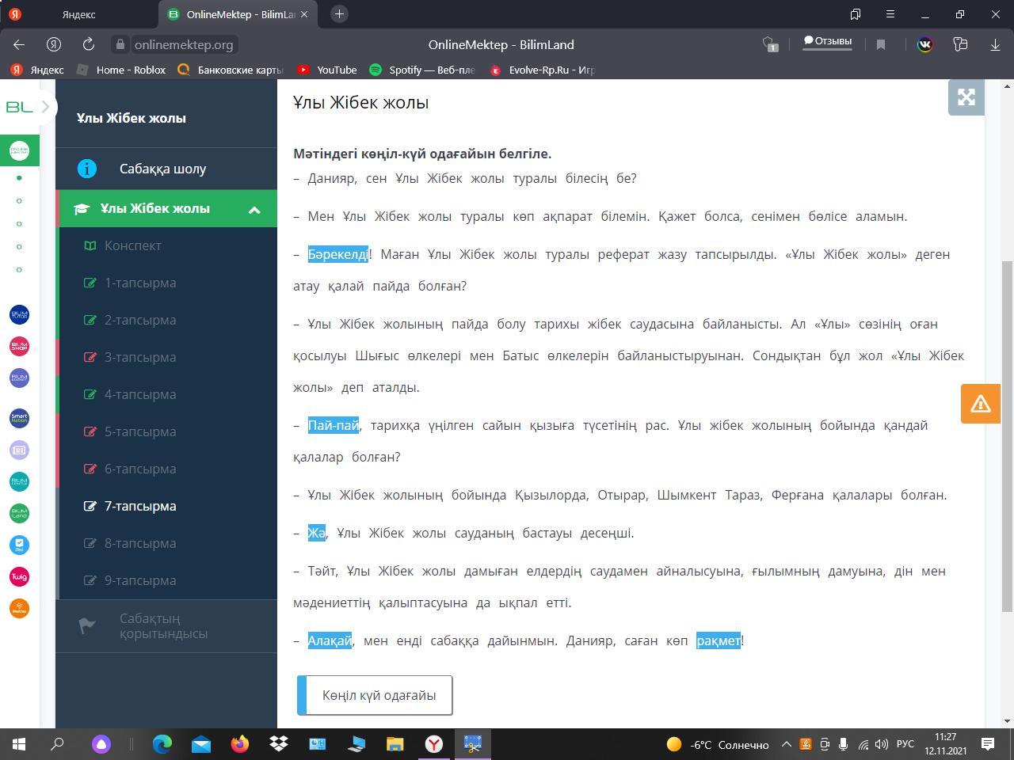This screenshot has width=1014, height=760.
Task: Open the extensions panel icon
Action: [x=960, y=44]
